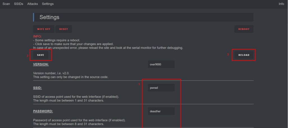Edit the SSID field showing pwned
The width and height of the screenshot is (288, 128).
[x=161, y=88]
